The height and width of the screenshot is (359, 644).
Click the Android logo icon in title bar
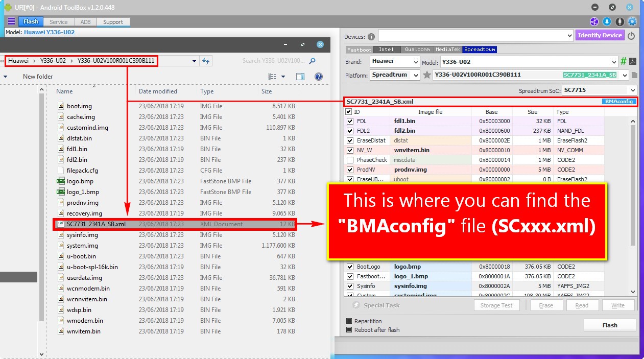[8, 7]
